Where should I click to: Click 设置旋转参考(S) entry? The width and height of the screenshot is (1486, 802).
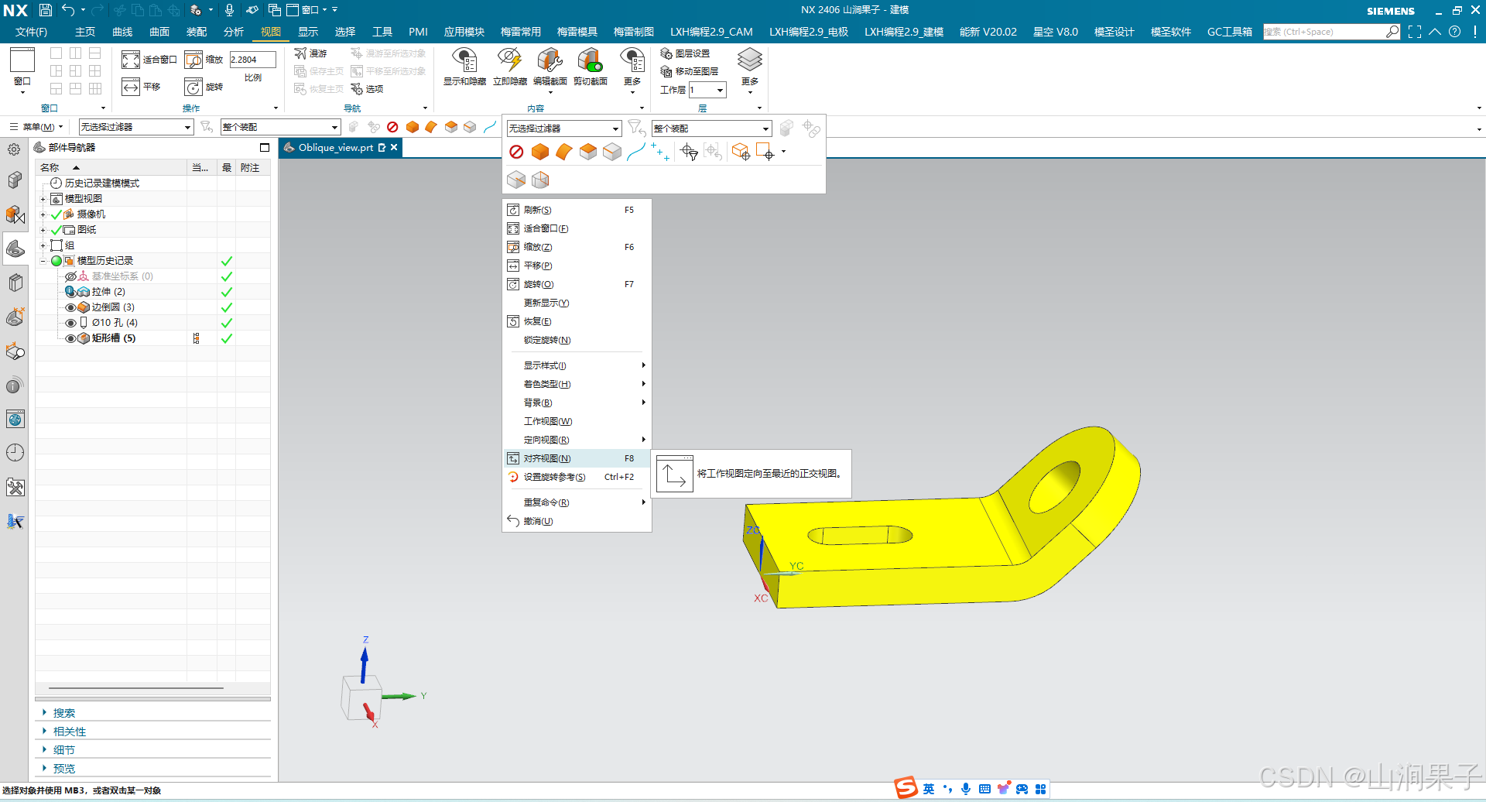(577, 477)
